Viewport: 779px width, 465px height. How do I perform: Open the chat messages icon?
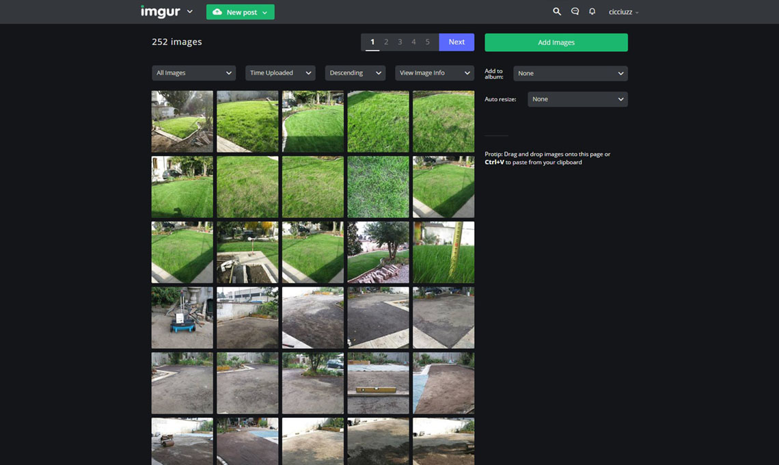tap(575, 12)
